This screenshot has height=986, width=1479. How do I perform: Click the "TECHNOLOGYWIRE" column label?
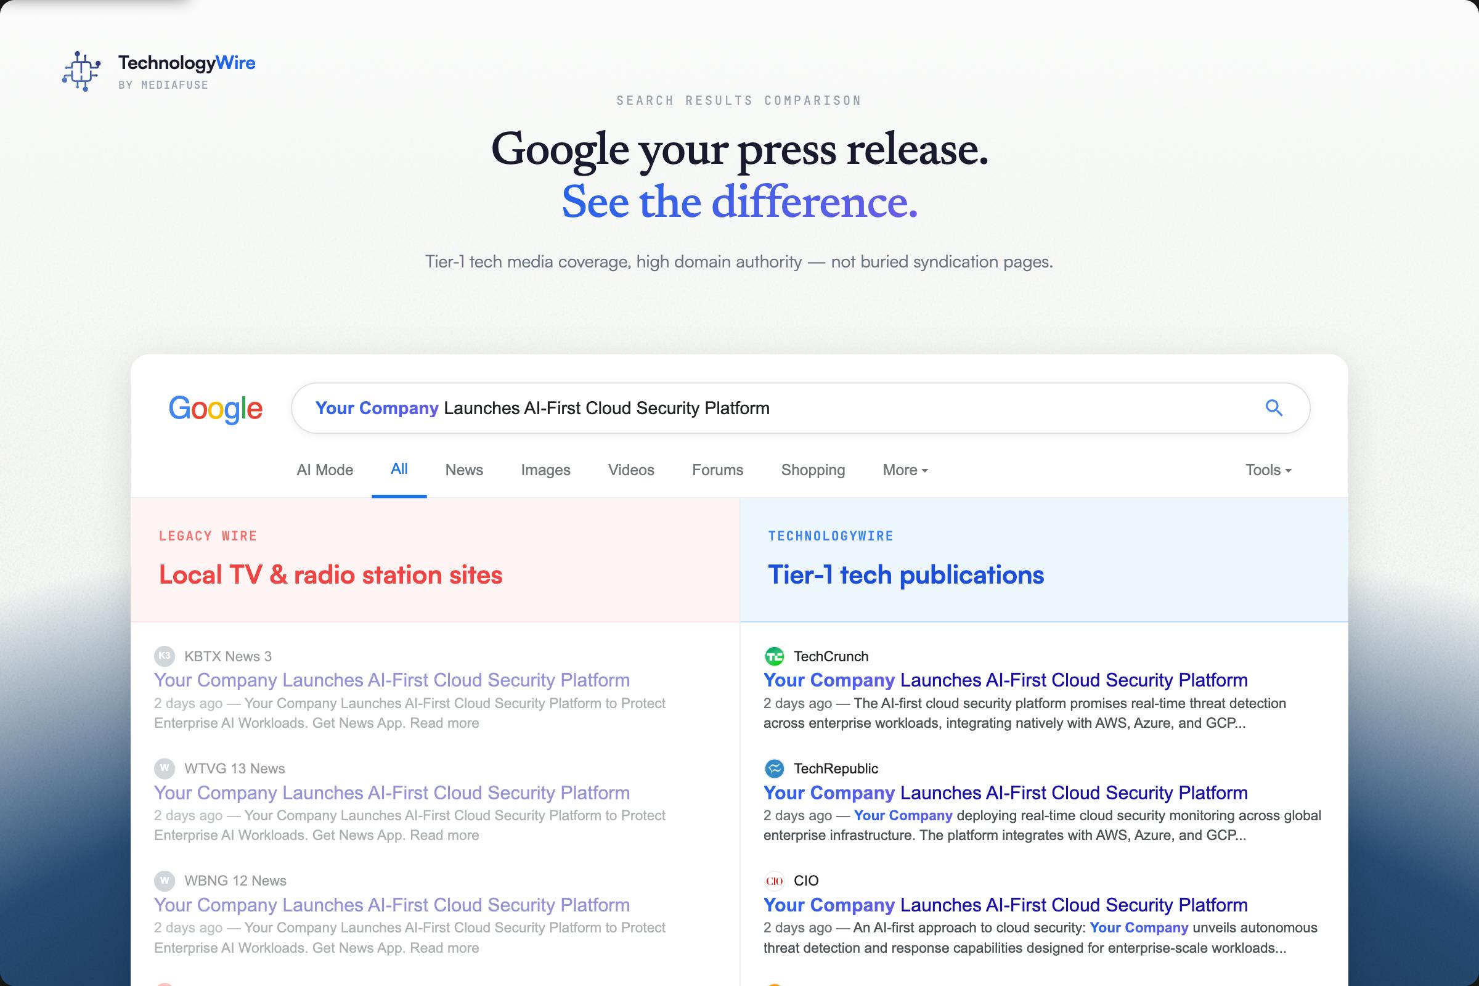(x=831, y=536)
